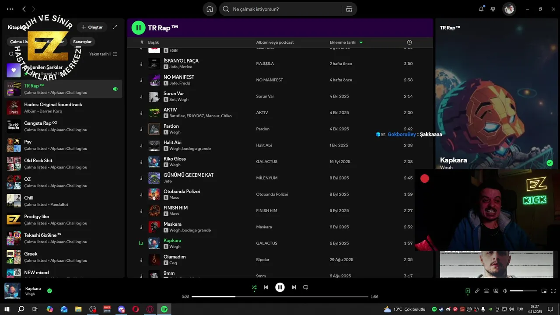Open Windows Start menu
560x315 pixels.
point(7,309)
